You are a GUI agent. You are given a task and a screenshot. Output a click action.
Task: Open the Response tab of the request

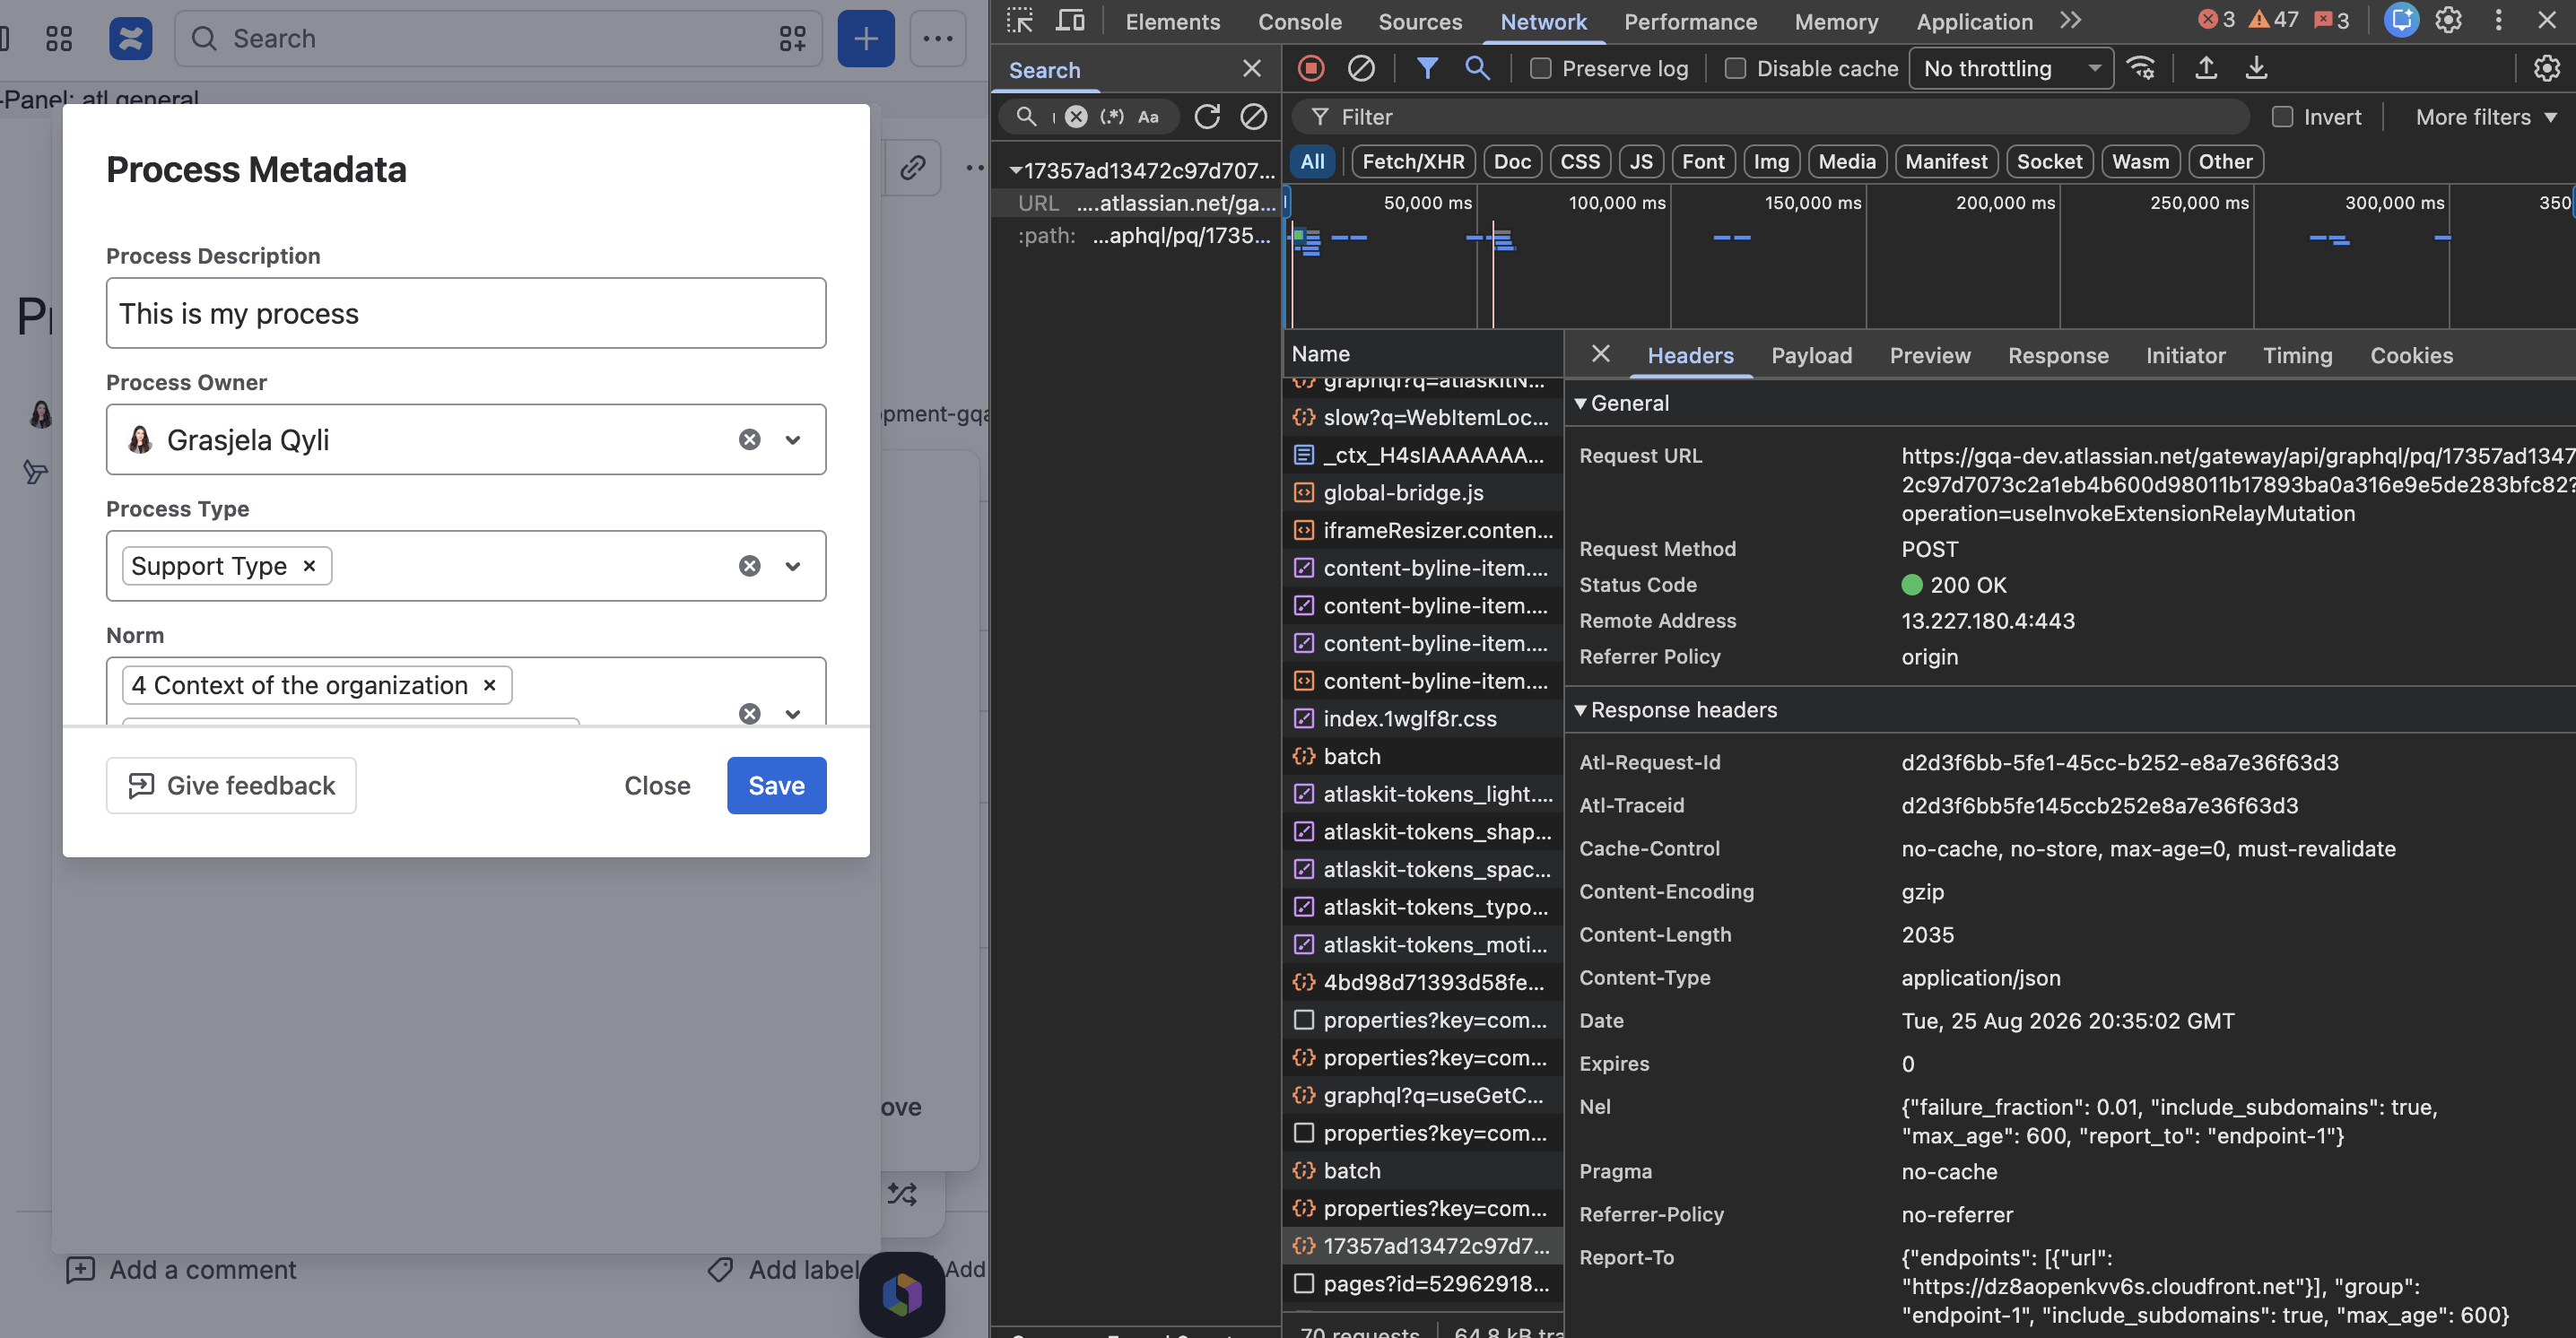[x=2058, y=355]
